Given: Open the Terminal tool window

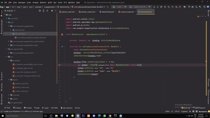Looking at the screenshot, I should [28, 108].
